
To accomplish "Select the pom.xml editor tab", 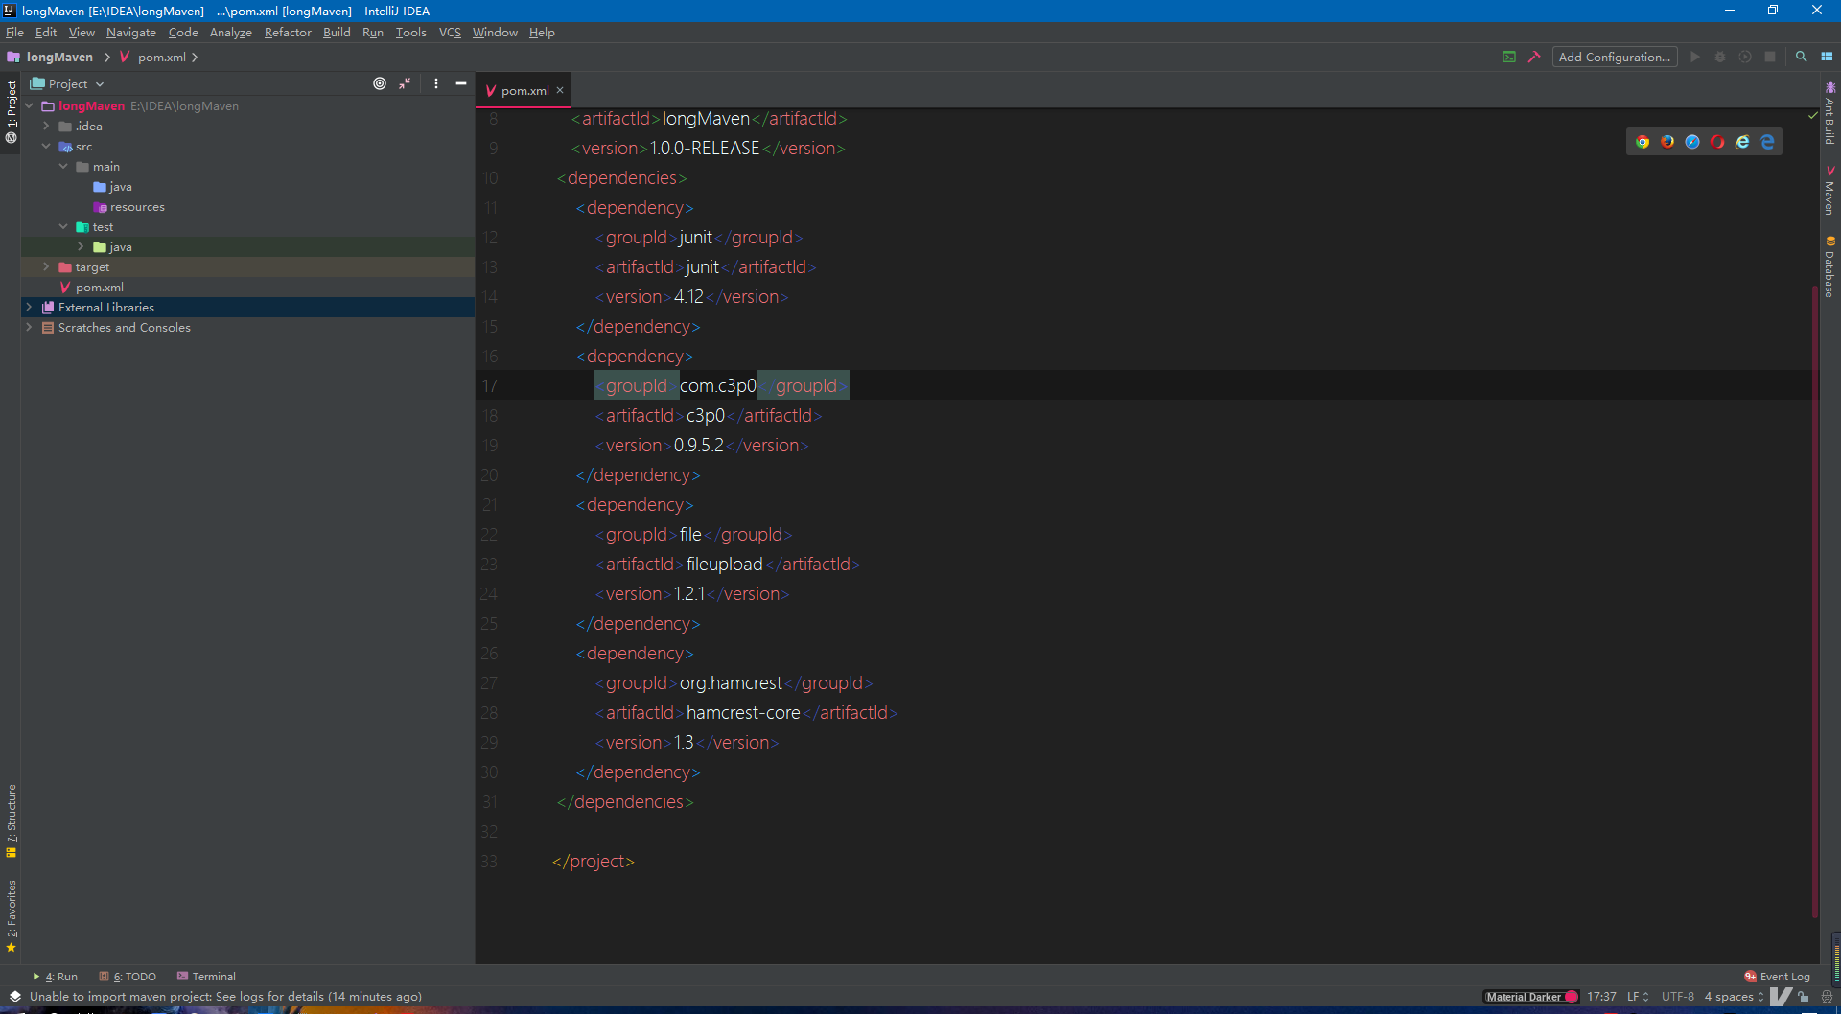I will click(524, 91).
